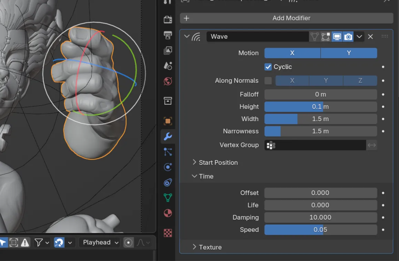Open the Object Data mesh icon
Image resolution: width=399 pixels, height=261 pixels.
click(168, 197)
